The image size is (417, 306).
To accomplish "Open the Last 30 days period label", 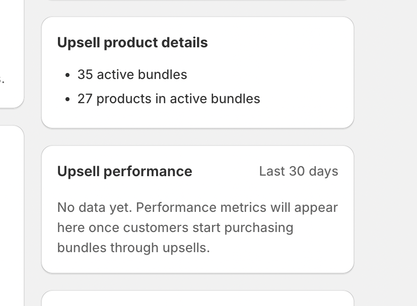I will tap(299, 171).
